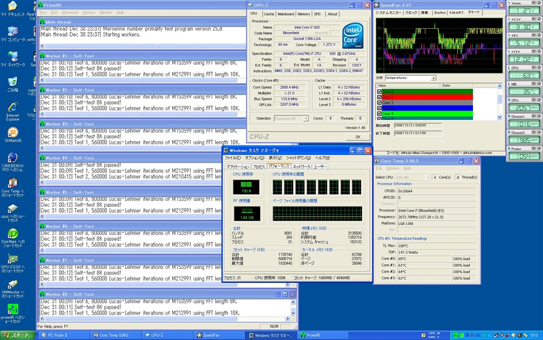Viewport: 543px width, 340px height.
Task: Uncheck the Core 0 checkbox in SpeedFan
Action: [x=379, y=92]
